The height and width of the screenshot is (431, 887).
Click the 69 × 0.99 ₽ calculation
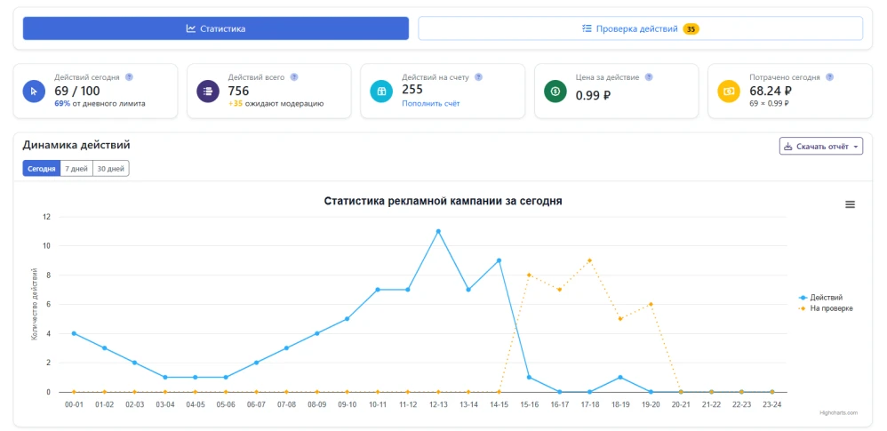769,103
